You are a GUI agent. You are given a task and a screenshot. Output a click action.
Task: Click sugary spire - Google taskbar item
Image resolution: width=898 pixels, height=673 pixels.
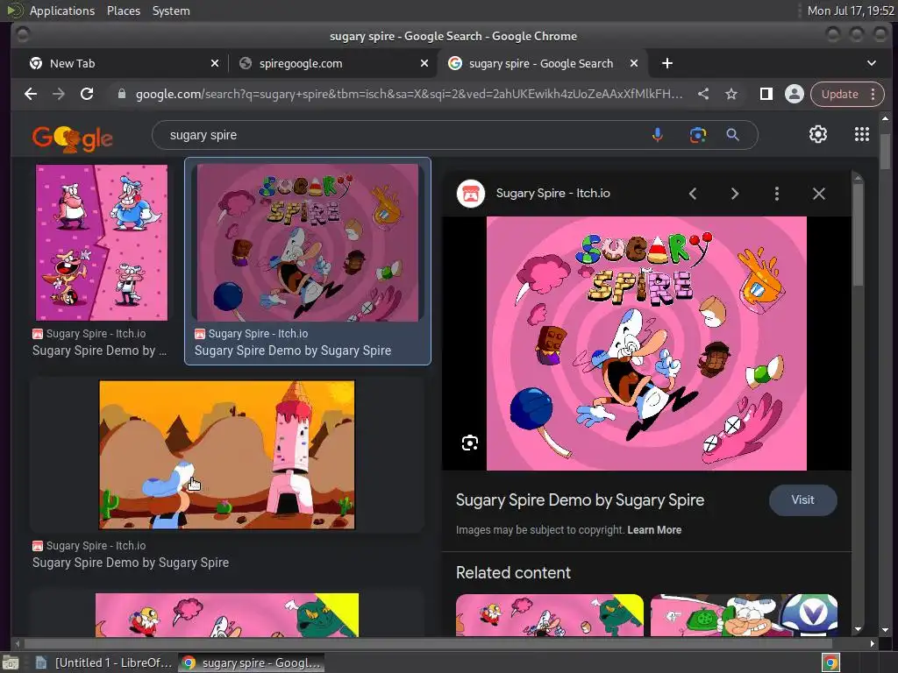pos(251,662)
